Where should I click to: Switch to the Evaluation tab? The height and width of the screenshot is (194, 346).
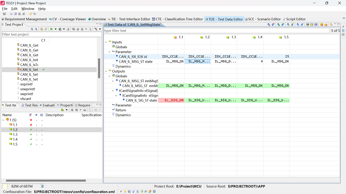47,105
